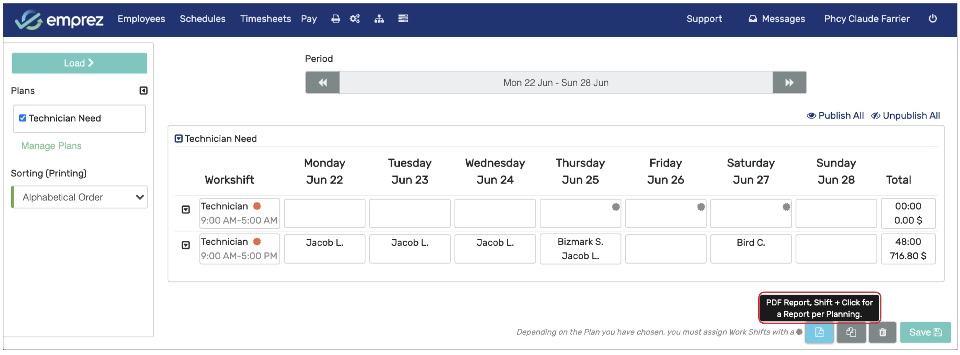Screen dimensions: 960x355
Task: Click the copy schedule button
Action: 851,332
